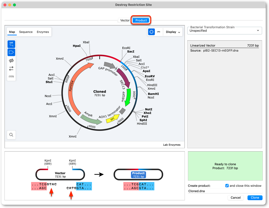Click the yellow ori feature arrow

(113, 119)
